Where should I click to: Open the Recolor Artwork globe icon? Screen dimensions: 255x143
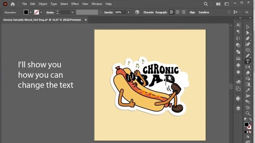coord(137,12)
